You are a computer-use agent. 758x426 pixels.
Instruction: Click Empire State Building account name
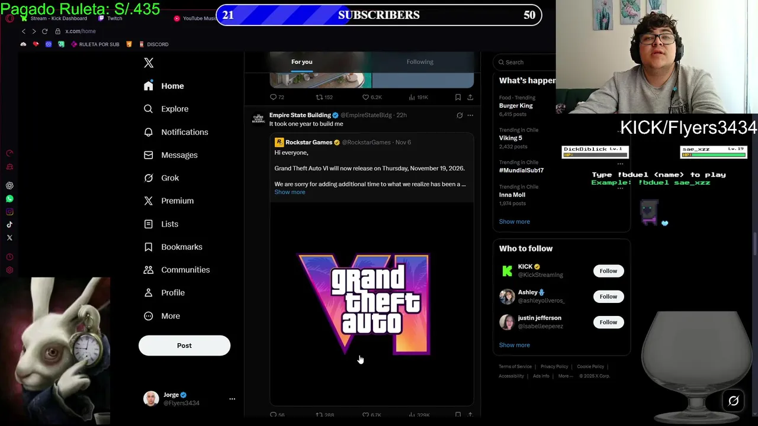coord(300,115)
